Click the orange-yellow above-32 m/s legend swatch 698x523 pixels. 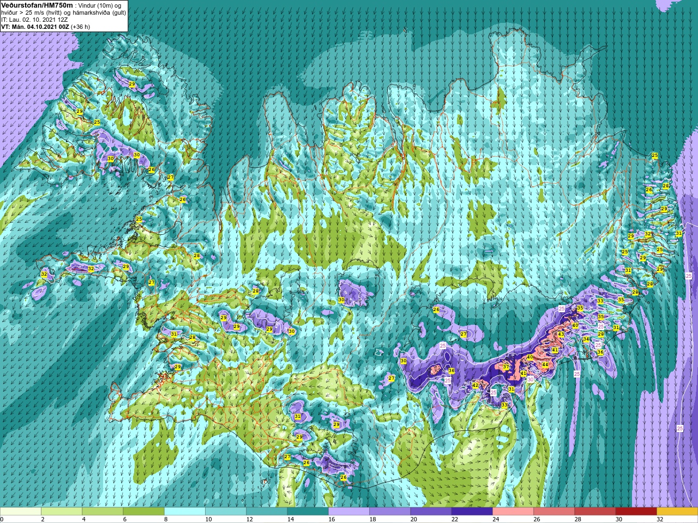pos(677,512)
